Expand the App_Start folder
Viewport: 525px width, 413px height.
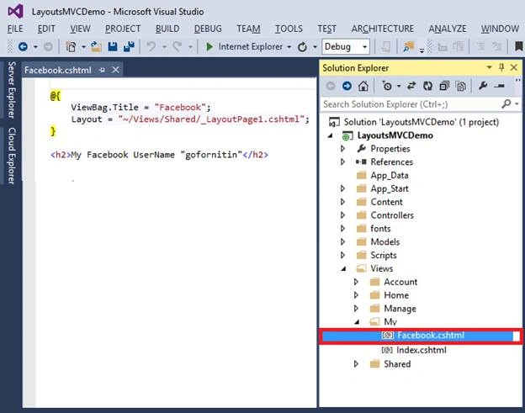(342, 188)
